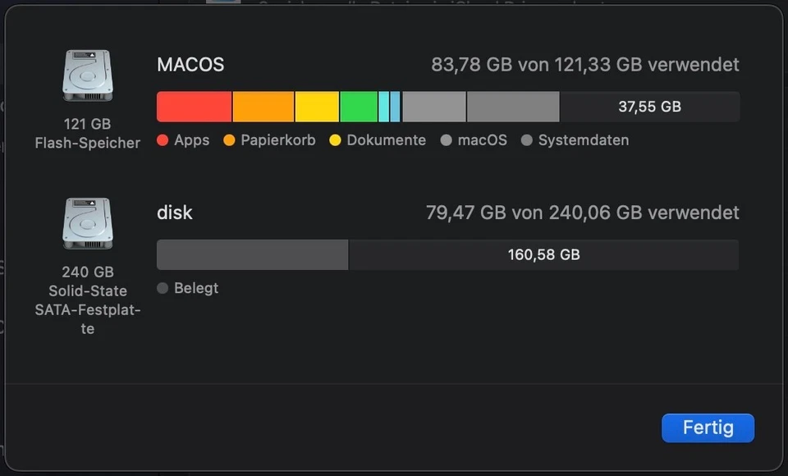Click the gray macOS legend dot

(x=444, y=140)
